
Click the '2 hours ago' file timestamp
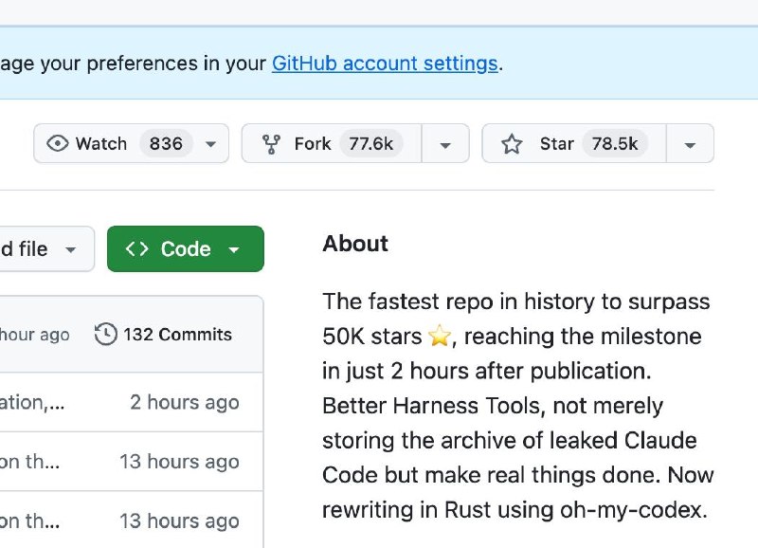[184, 402]
